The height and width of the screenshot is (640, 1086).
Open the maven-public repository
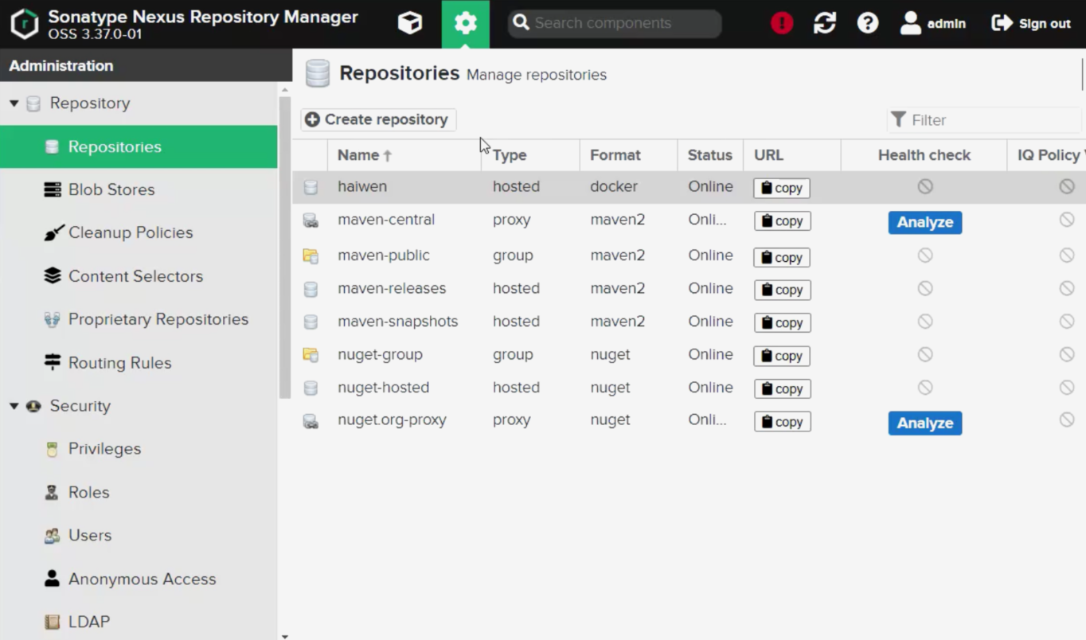[x=689, y=256]
